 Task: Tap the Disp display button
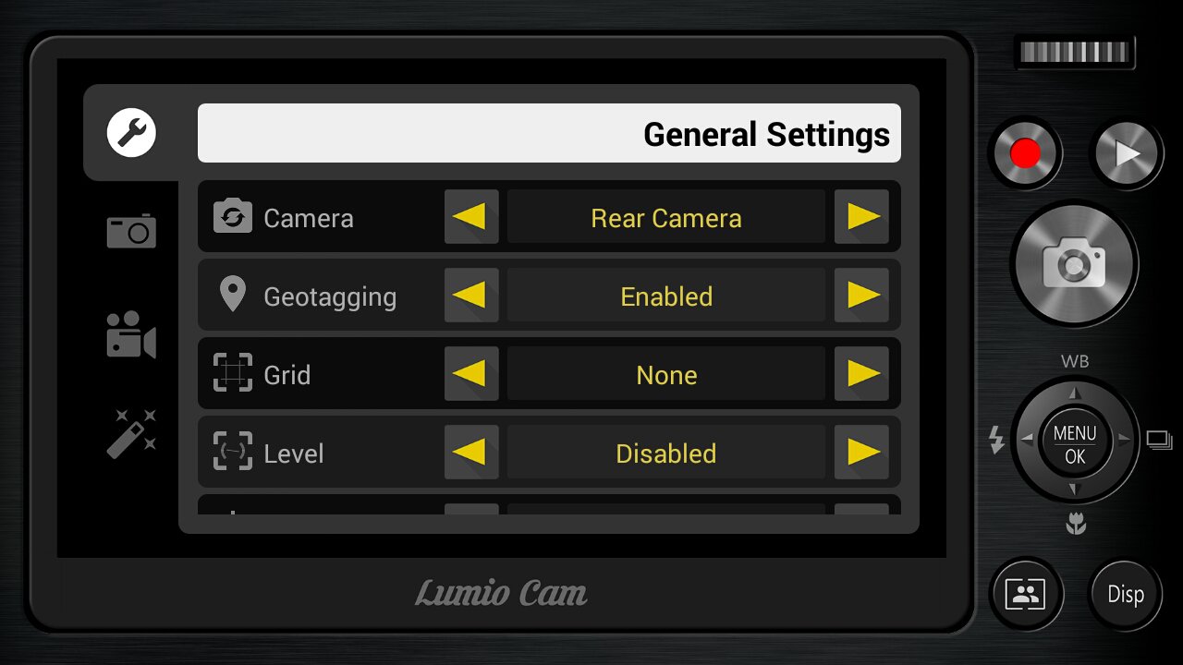point(1126,595)
